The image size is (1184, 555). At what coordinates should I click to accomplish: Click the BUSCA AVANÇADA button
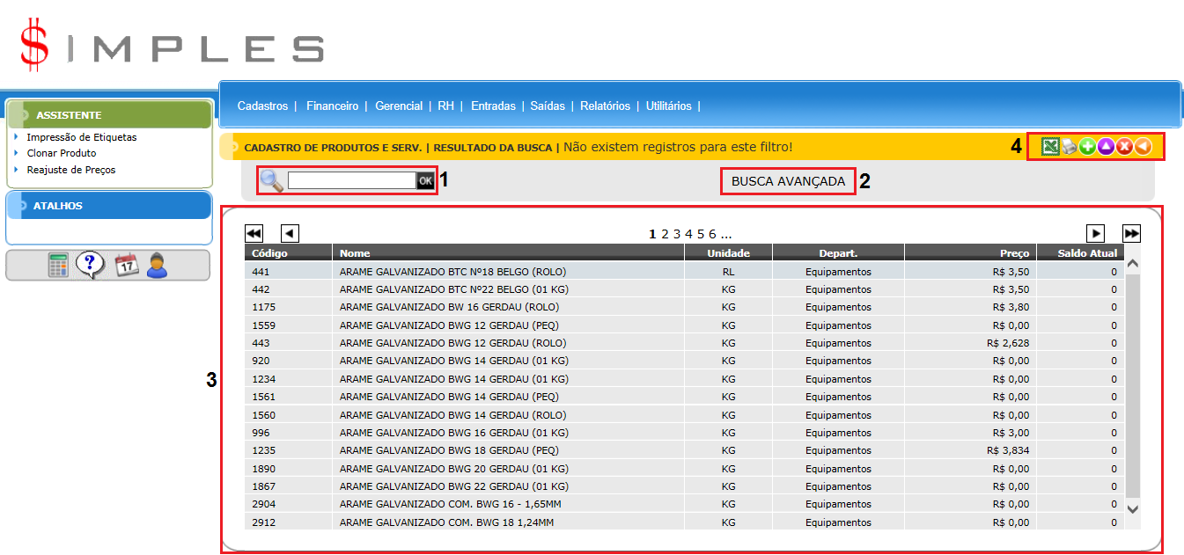(788, 182)
